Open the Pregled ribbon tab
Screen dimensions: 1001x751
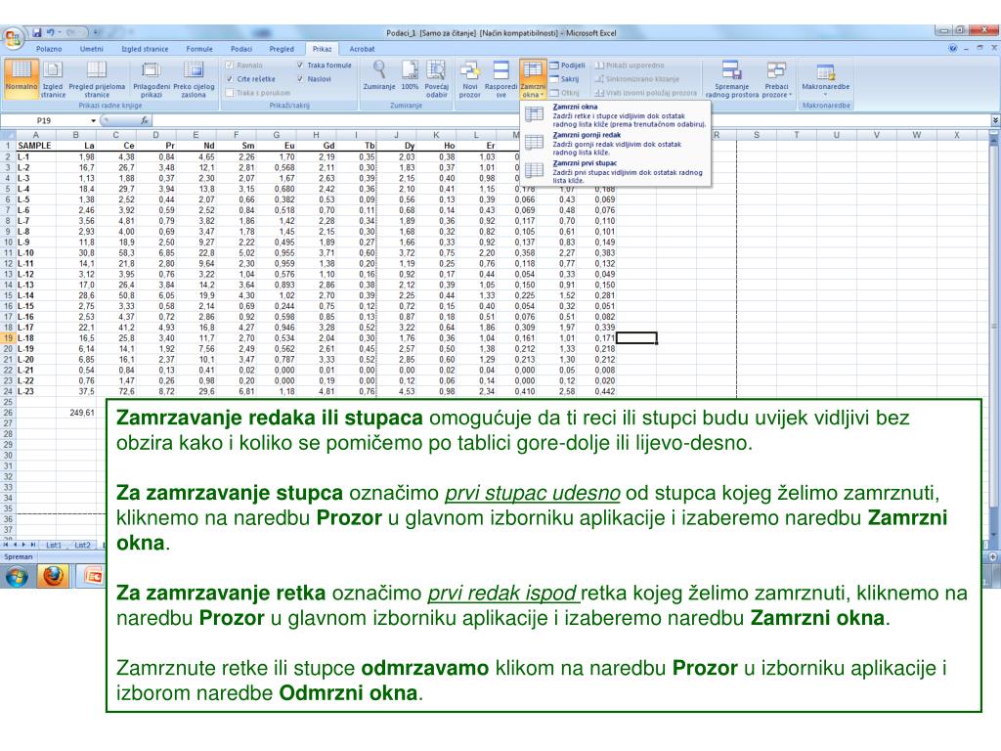pos(282,49)
